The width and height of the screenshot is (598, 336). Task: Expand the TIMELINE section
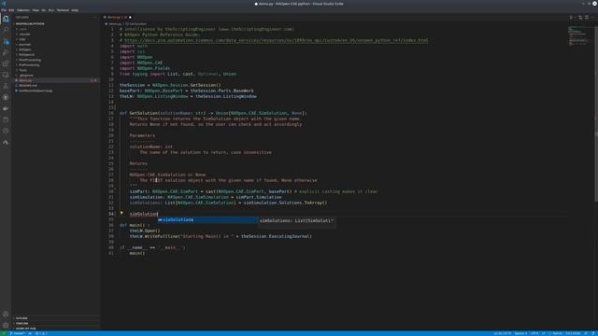point(21,324)
